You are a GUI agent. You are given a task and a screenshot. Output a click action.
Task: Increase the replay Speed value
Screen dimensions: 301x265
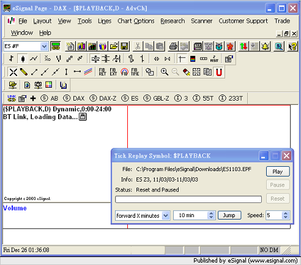tap(286, 213)
